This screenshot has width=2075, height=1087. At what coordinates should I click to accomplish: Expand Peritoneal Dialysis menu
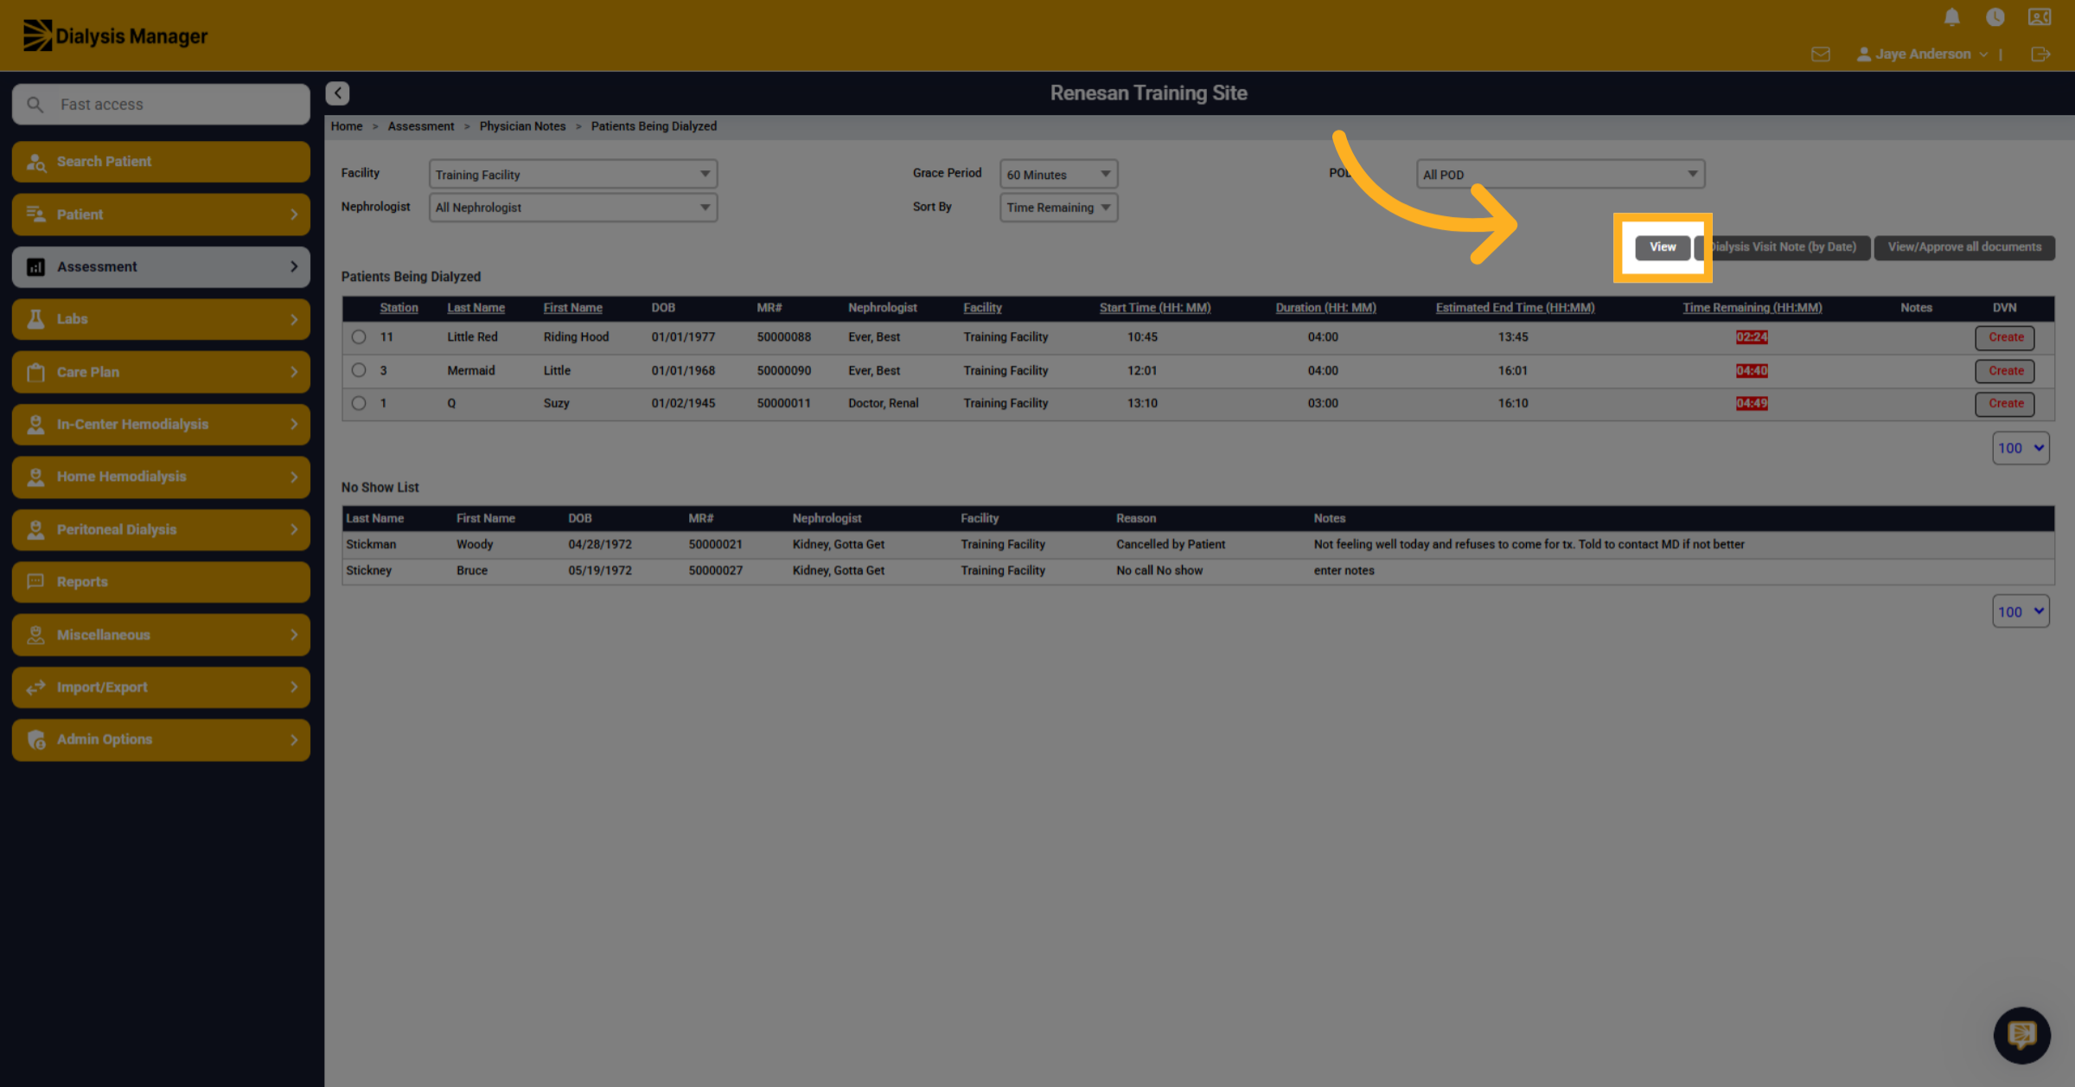[161, 529]
